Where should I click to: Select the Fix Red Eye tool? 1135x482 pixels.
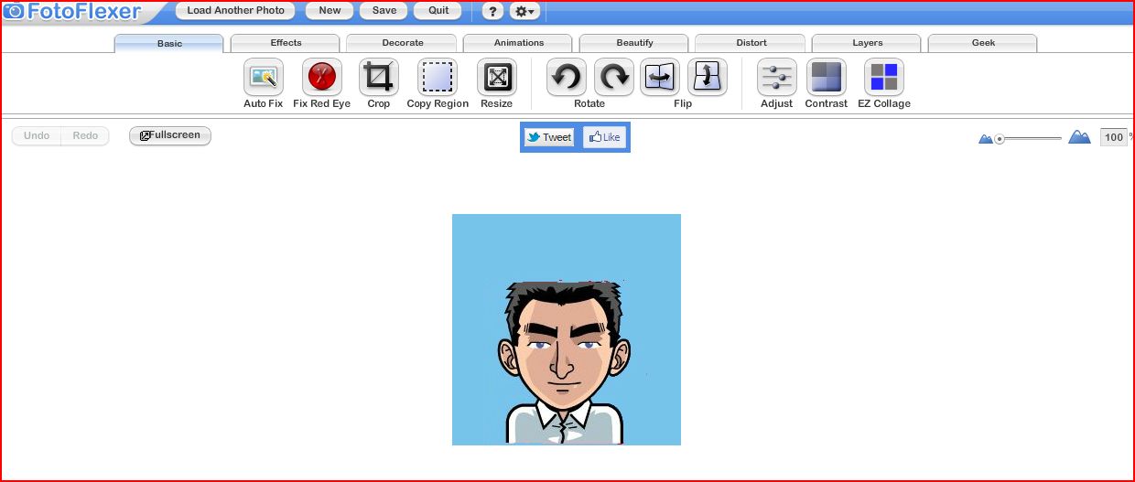pos(321,78)
